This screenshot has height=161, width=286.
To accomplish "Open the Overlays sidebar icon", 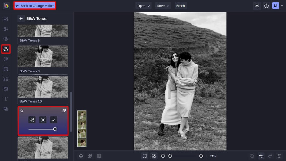I will [6, 89].
